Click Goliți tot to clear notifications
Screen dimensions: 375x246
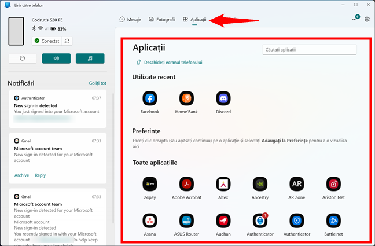(x=98, y=83)
